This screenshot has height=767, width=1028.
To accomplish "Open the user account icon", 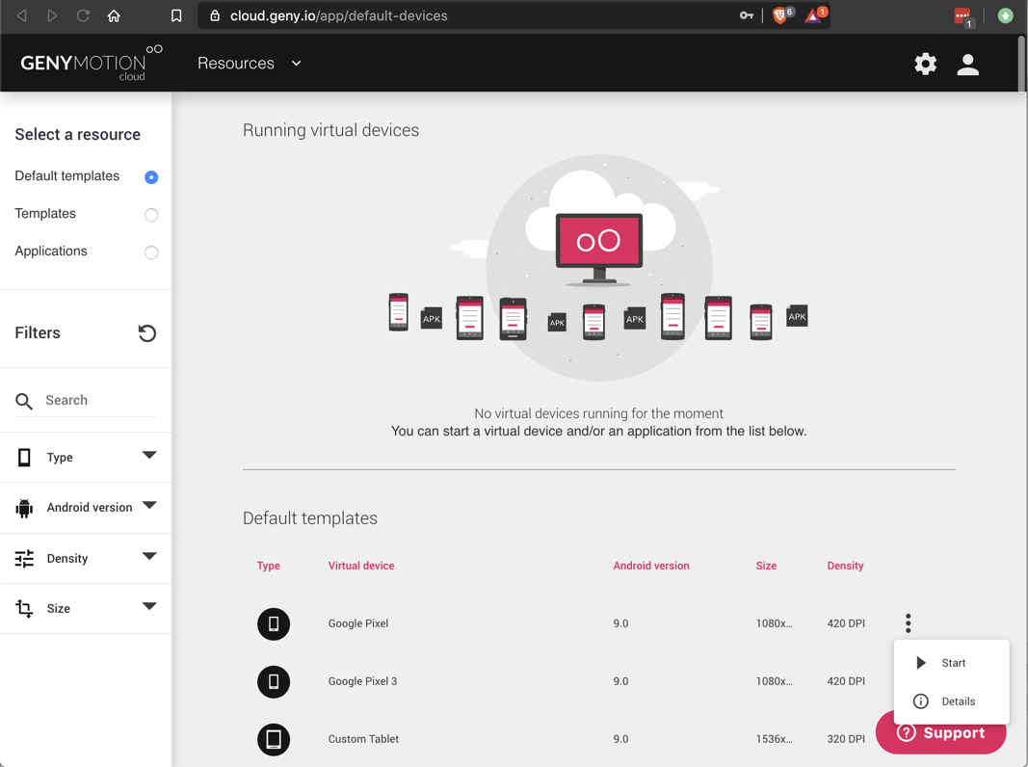I will pyautogui.click(x=967, y=65).
